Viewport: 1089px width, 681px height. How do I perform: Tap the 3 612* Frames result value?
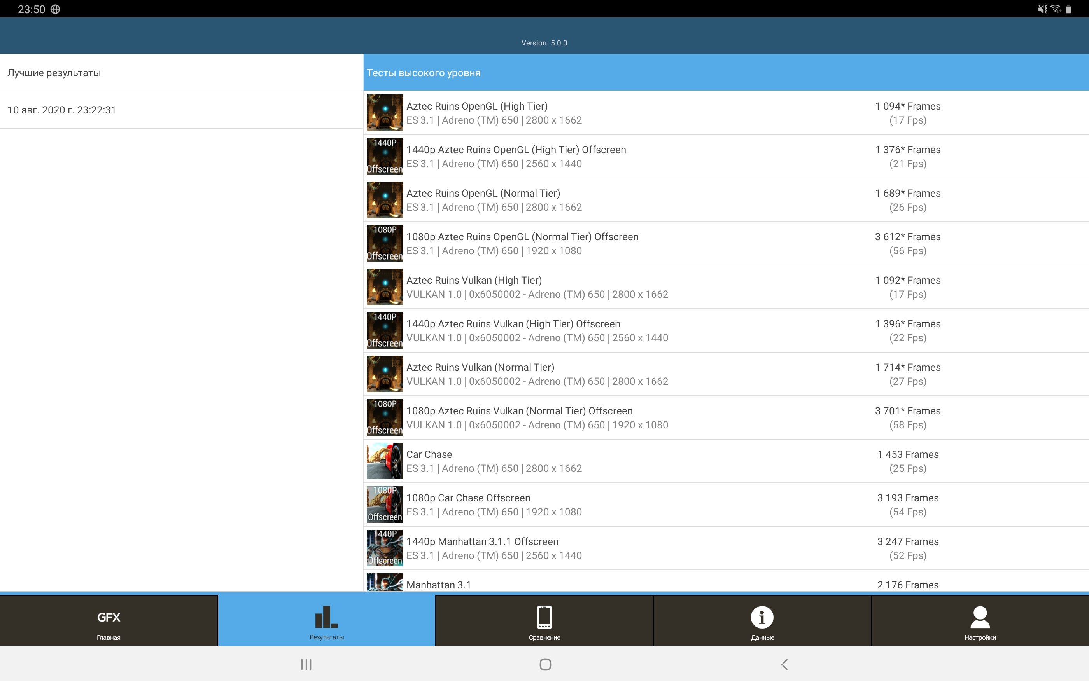pos(908,236)
